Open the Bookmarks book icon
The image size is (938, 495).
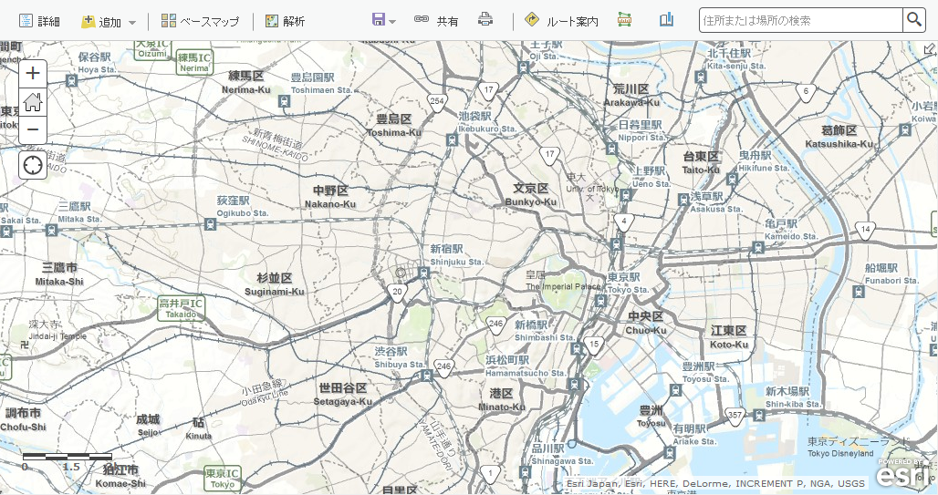666,20
